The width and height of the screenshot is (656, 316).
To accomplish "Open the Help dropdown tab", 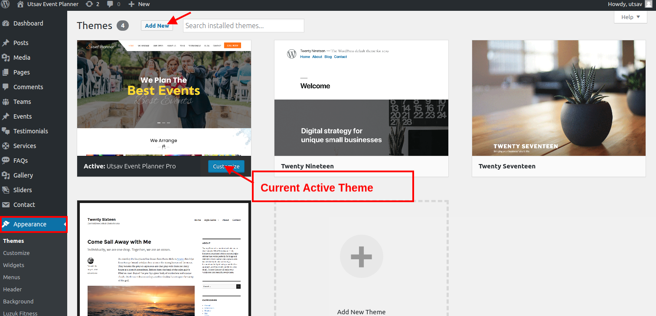I will coord(630,17).
